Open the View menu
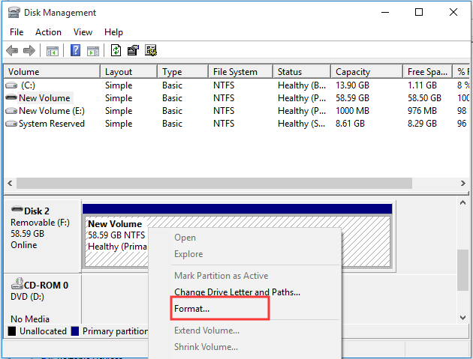473x359 pixels. click(x=83, y=32)
